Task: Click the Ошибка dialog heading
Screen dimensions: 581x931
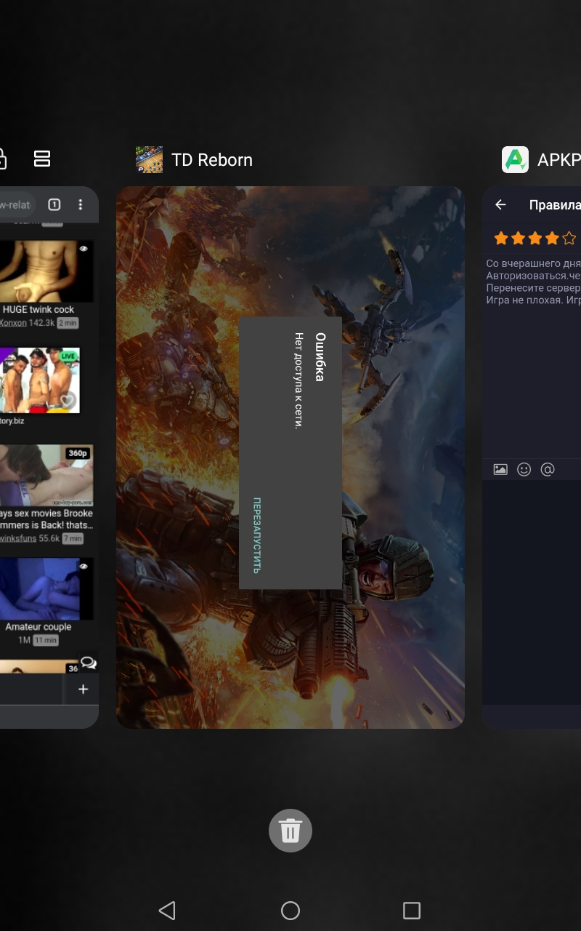Action: [x=320, y=356]
